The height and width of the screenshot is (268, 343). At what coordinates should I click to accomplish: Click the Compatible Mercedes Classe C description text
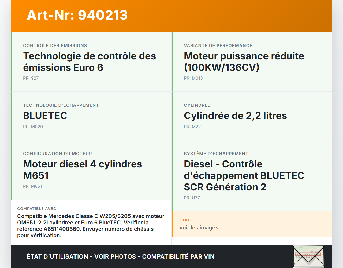tap(91, 226)
